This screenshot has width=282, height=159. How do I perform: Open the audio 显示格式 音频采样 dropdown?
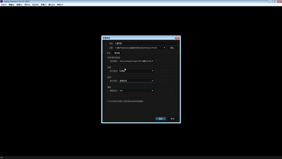click(x=136, y=81)
